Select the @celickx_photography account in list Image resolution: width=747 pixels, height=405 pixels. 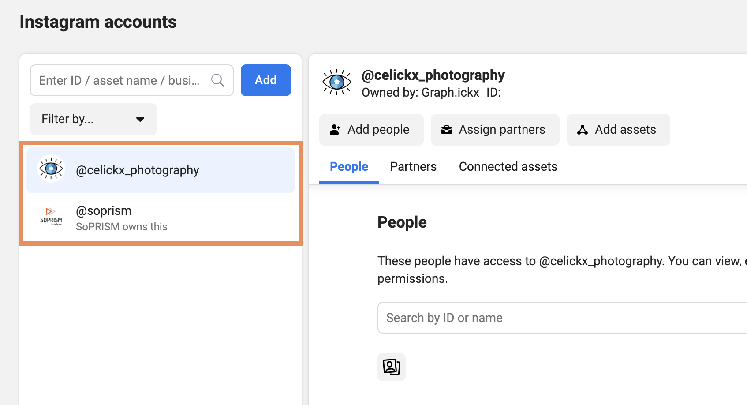pos(161,170)
